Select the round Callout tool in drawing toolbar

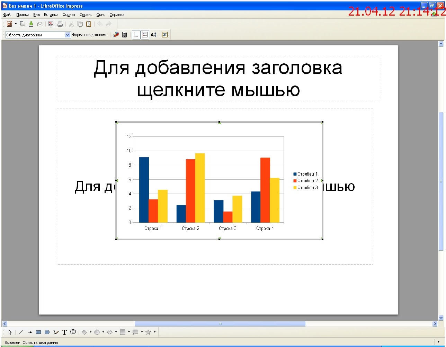(73, 332)
